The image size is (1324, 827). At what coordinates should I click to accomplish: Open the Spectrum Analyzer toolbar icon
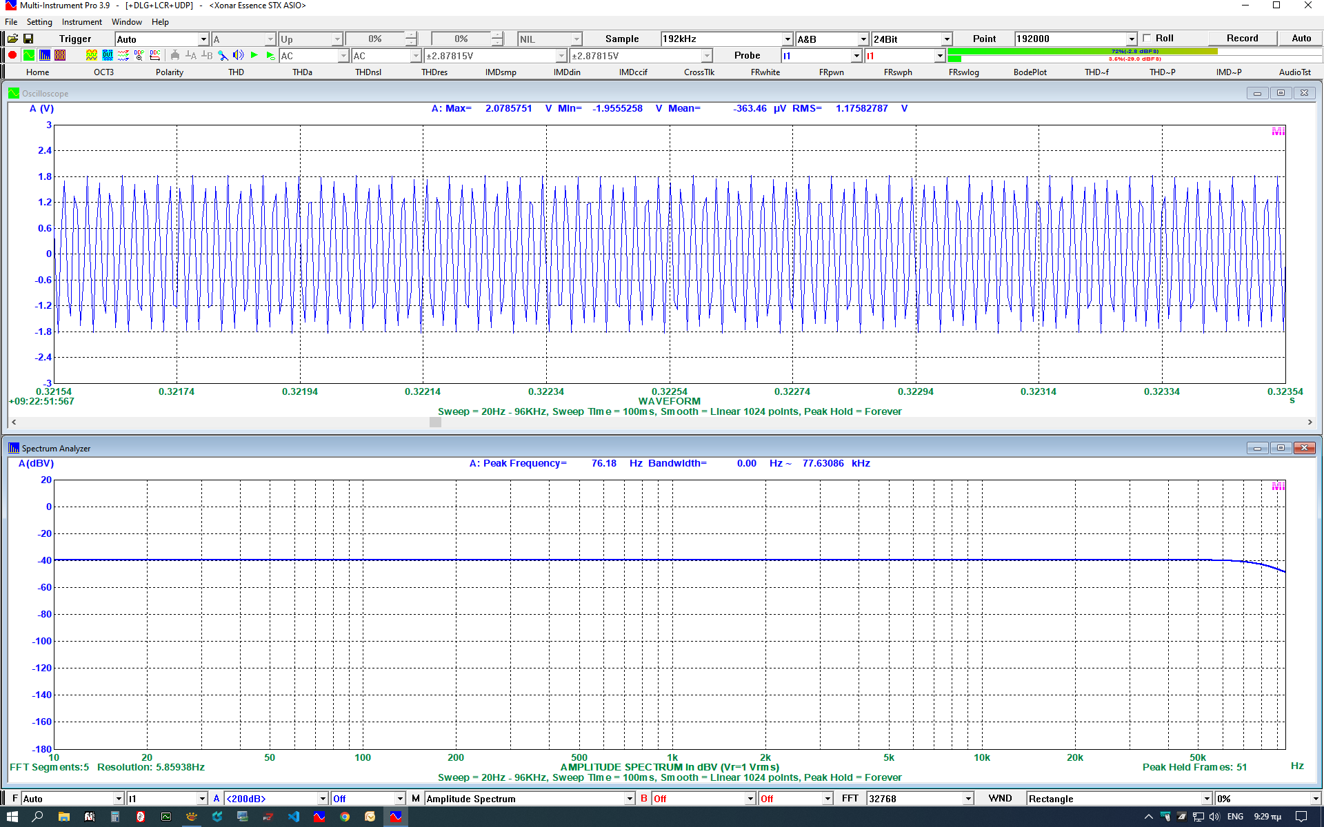pos(44,55)
